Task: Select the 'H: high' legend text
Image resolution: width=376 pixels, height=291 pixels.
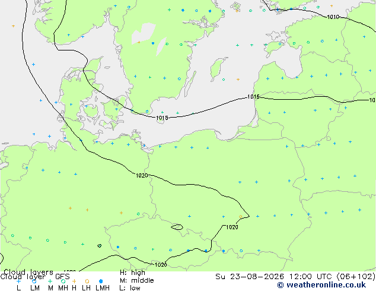Action: click(132, 273)
